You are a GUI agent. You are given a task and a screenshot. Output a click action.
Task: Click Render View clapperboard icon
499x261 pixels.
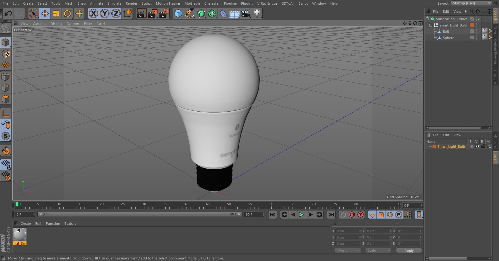141,13
